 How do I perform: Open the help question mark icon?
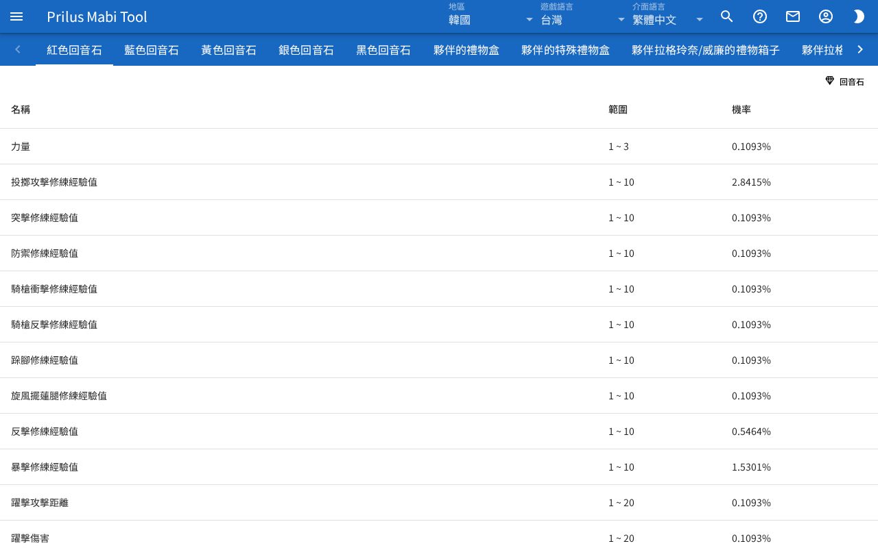[x=760, y=16]
